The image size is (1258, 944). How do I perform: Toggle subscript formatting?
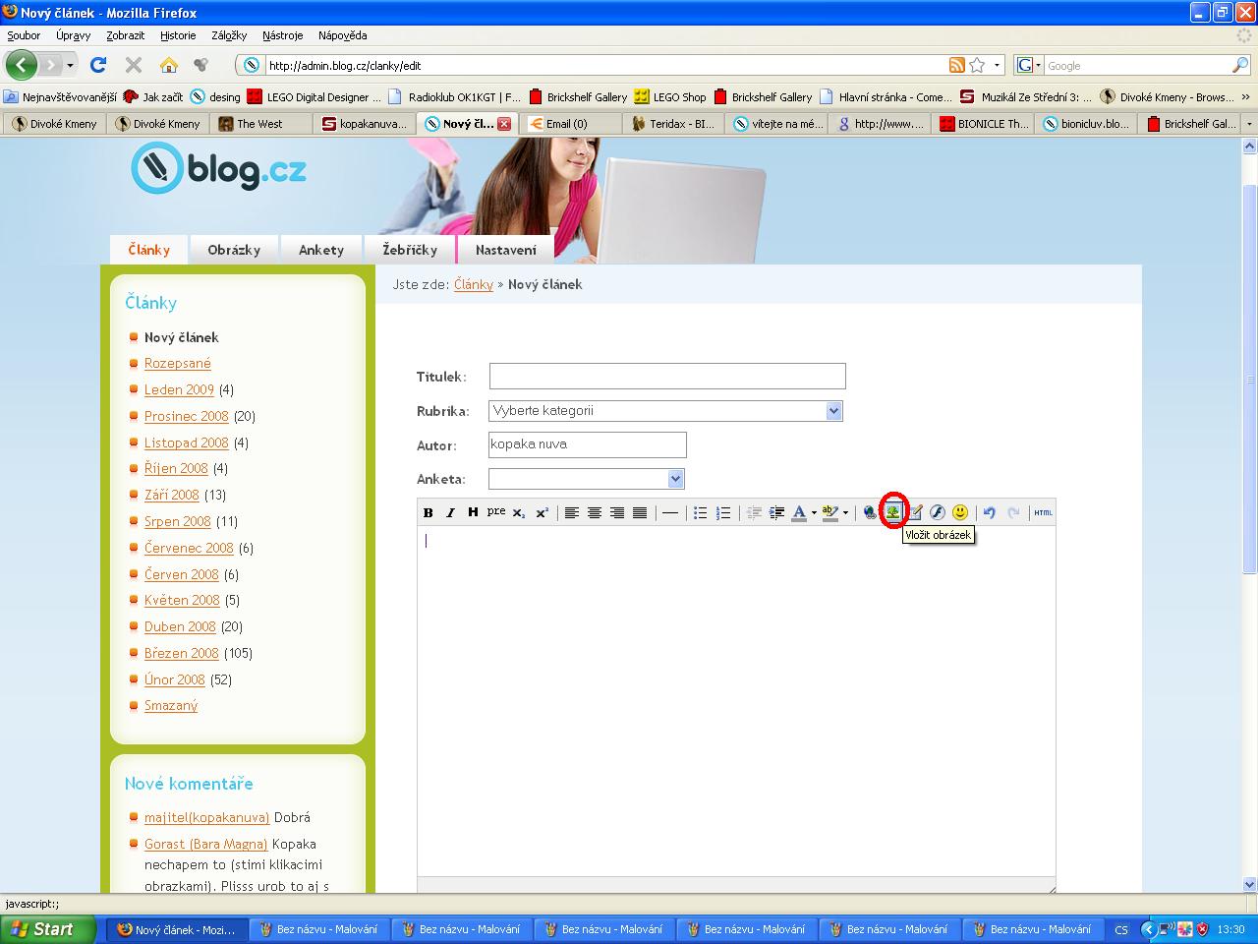coord(518,512)
